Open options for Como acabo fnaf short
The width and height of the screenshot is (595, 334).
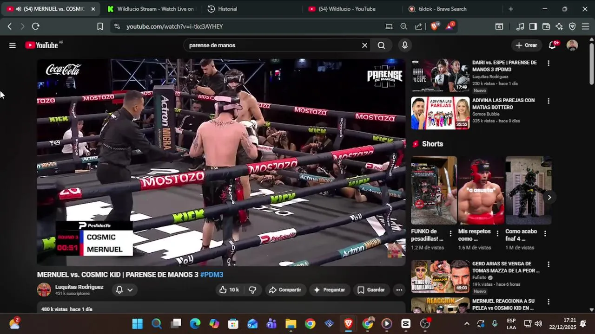click(545, 233)
